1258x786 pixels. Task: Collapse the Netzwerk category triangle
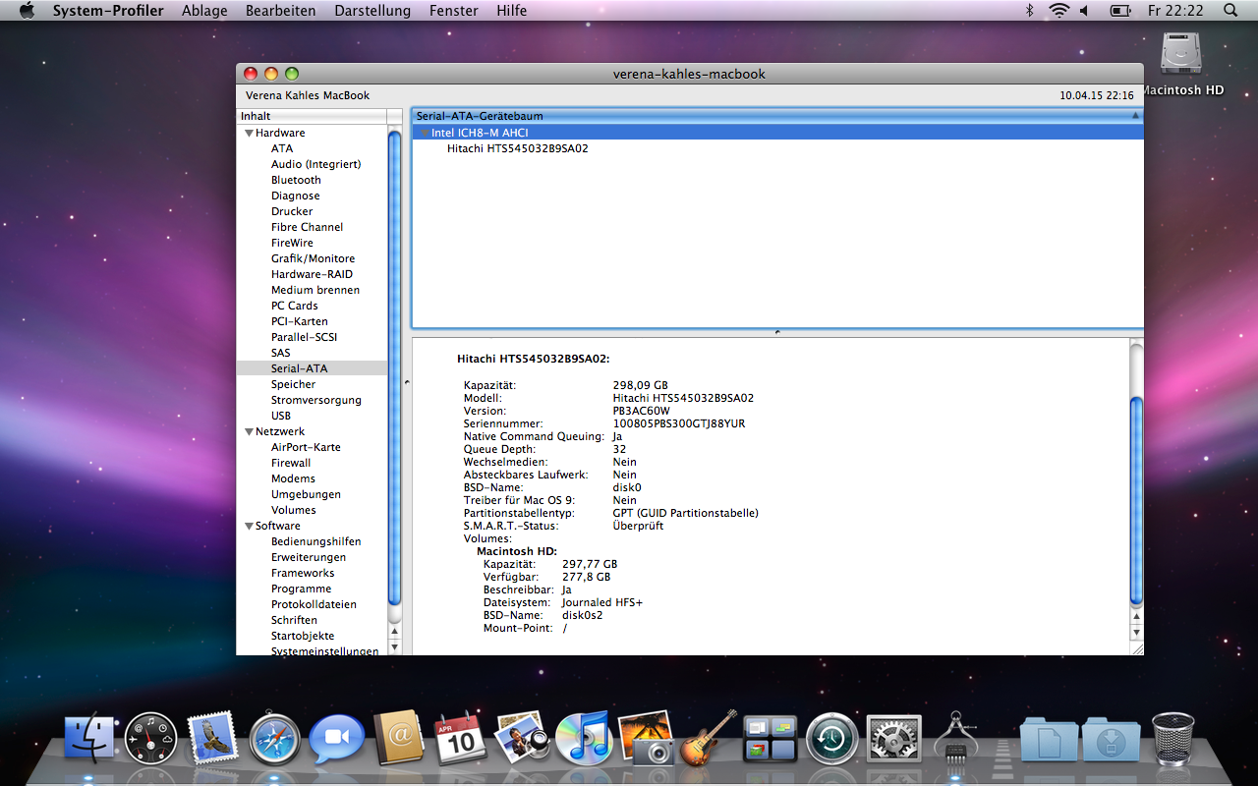click(x=249, y=431)
